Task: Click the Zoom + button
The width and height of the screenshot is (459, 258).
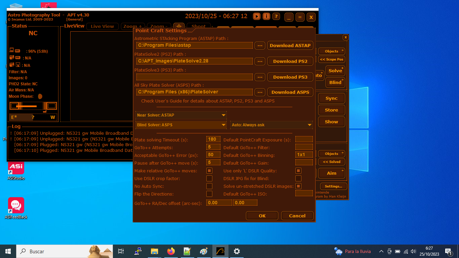Action: pos(133,26)
